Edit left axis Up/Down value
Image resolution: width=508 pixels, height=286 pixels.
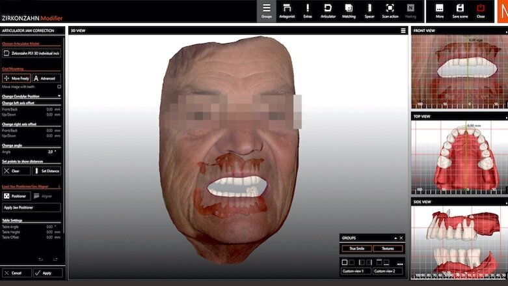(x=49, y=115)
